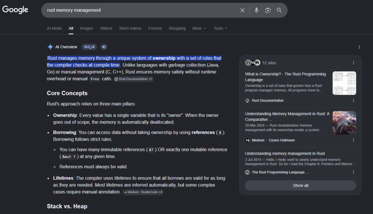This screenshot has height=214, width=373.
Task: Open Understanding Memory Management in Rust Comparative link
Action: pos(287,117)
